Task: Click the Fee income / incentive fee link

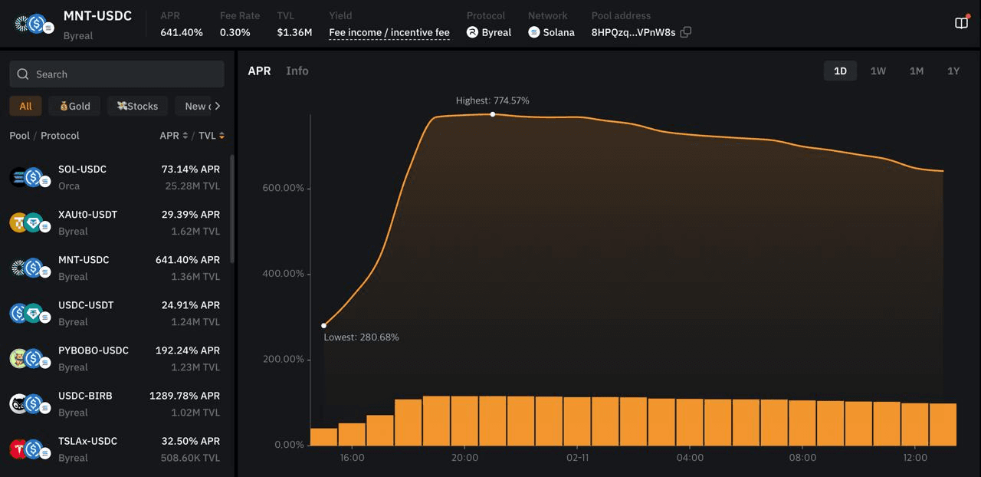Action: click(x=389, y=32)
